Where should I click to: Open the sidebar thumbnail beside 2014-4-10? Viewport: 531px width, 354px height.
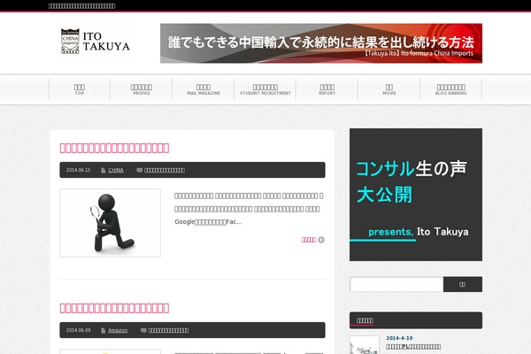[365, 345]
